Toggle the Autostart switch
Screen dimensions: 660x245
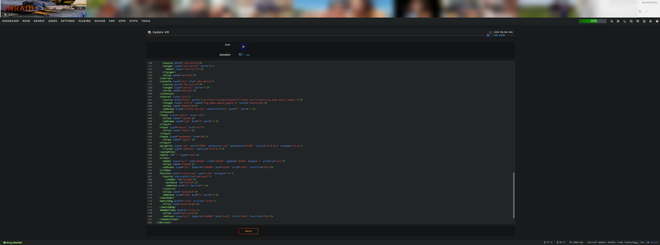tap(241, 54)
